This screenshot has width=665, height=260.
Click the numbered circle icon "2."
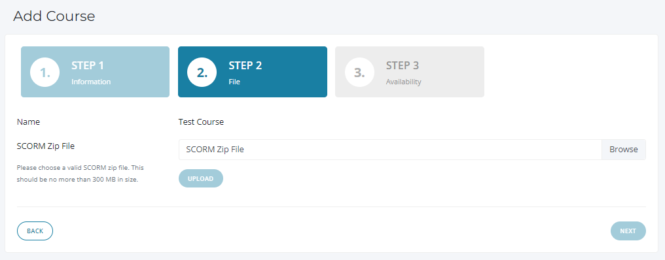pyautogui.click(x=202, y=73)
